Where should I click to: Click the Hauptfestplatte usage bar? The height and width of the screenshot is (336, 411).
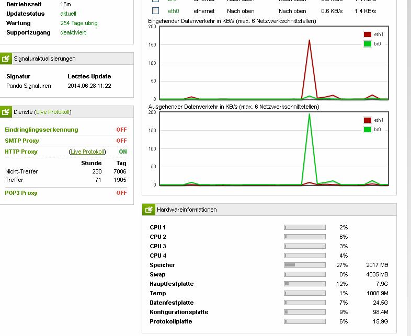[x=305, y=284]
